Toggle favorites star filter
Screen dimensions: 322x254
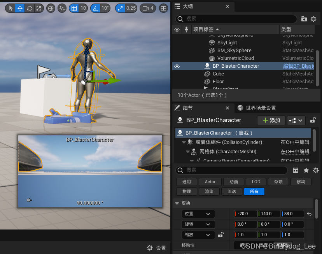point(306,170)
